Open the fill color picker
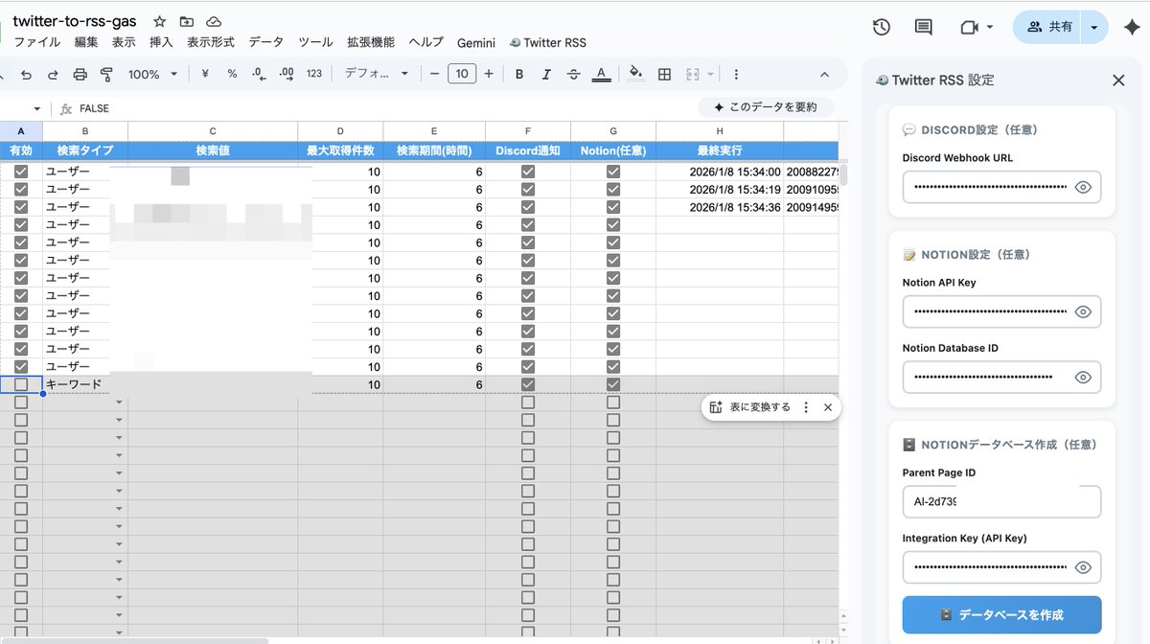Image resolution: width=1150 pixels, height=644 pixels. coord(636,74)
